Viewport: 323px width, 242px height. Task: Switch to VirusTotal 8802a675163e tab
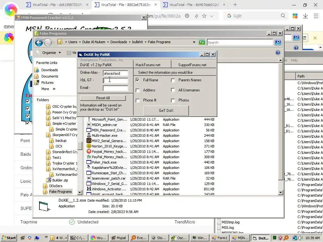(x=126, y=4)
